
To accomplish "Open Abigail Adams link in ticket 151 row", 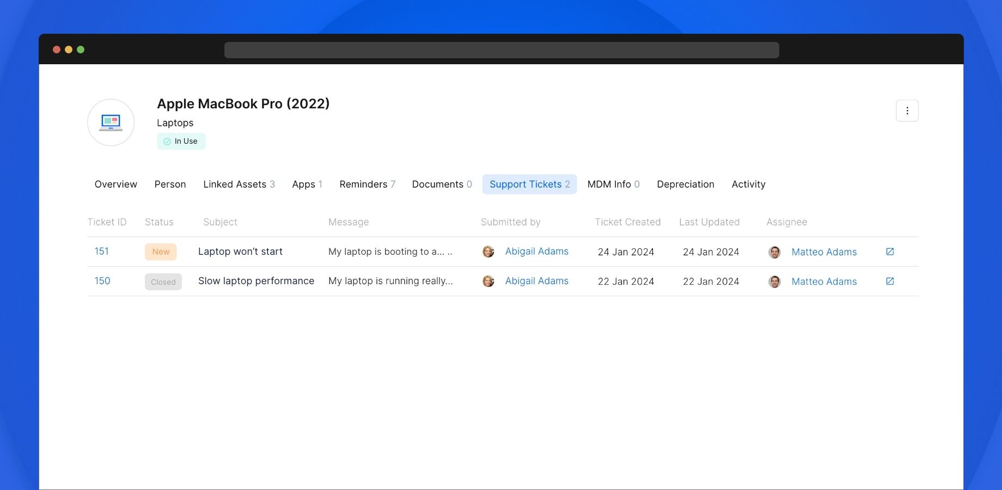I will [536, 251].
